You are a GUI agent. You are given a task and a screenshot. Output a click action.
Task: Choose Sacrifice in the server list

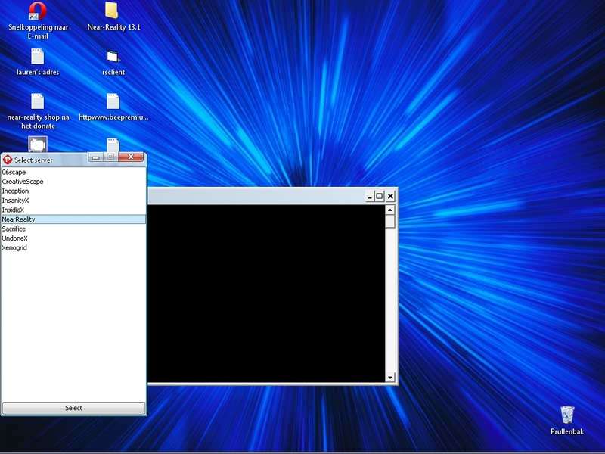click(73, 229)
